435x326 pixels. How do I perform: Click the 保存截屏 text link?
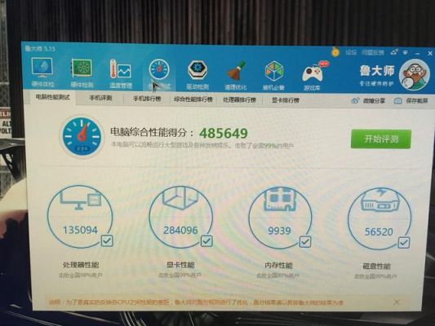pyautogui.click(x=417, y=101)
